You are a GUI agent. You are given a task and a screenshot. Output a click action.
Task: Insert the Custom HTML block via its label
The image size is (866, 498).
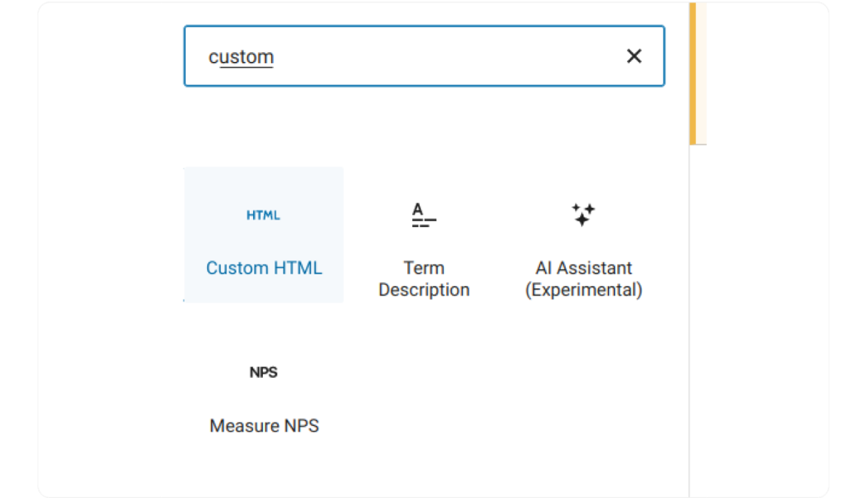tap(264, 268)
